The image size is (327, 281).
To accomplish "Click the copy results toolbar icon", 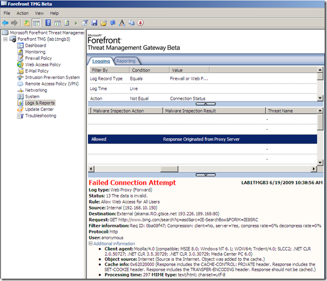I will pos(131,23).
